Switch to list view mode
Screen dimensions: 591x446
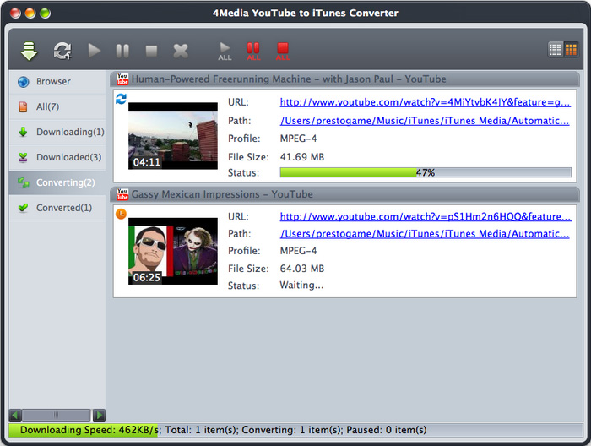tap(556, 49)
